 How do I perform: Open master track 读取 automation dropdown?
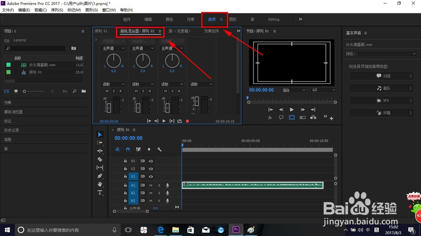click(x=201, y=84)
